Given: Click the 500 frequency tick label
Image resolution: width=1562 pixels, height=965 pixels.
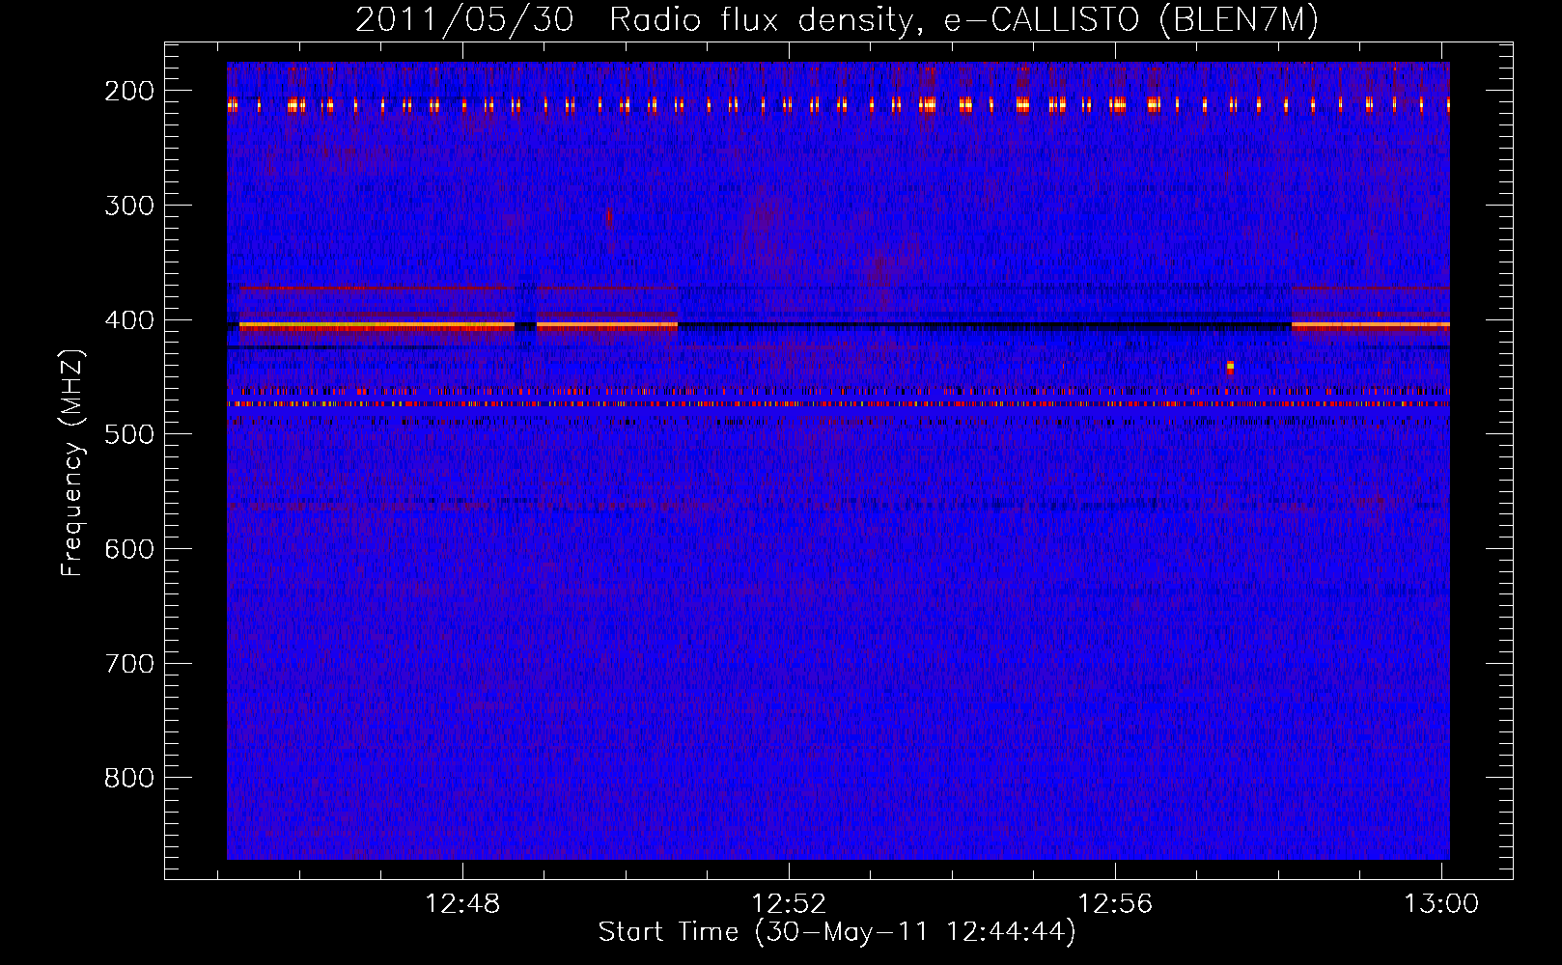Looking at the screenshot, I should pos(128,434).
